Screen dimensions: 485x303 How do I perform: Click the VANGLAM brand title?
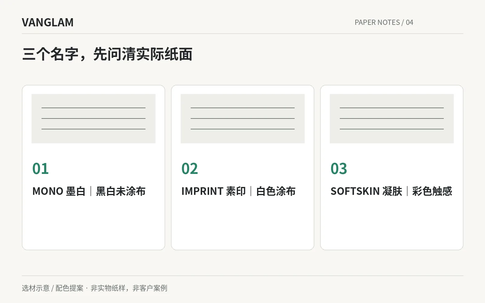coord(48,22)
